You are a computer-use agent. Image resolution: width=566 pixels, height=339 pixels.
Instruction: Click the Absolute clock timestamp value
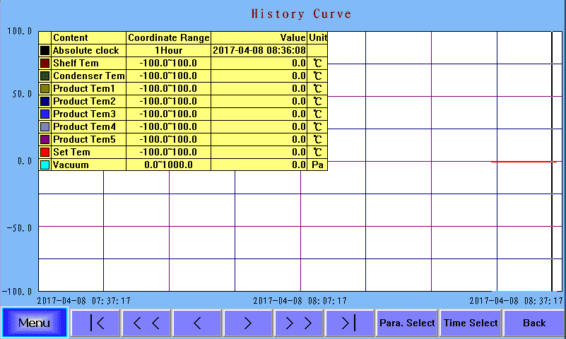259,51
